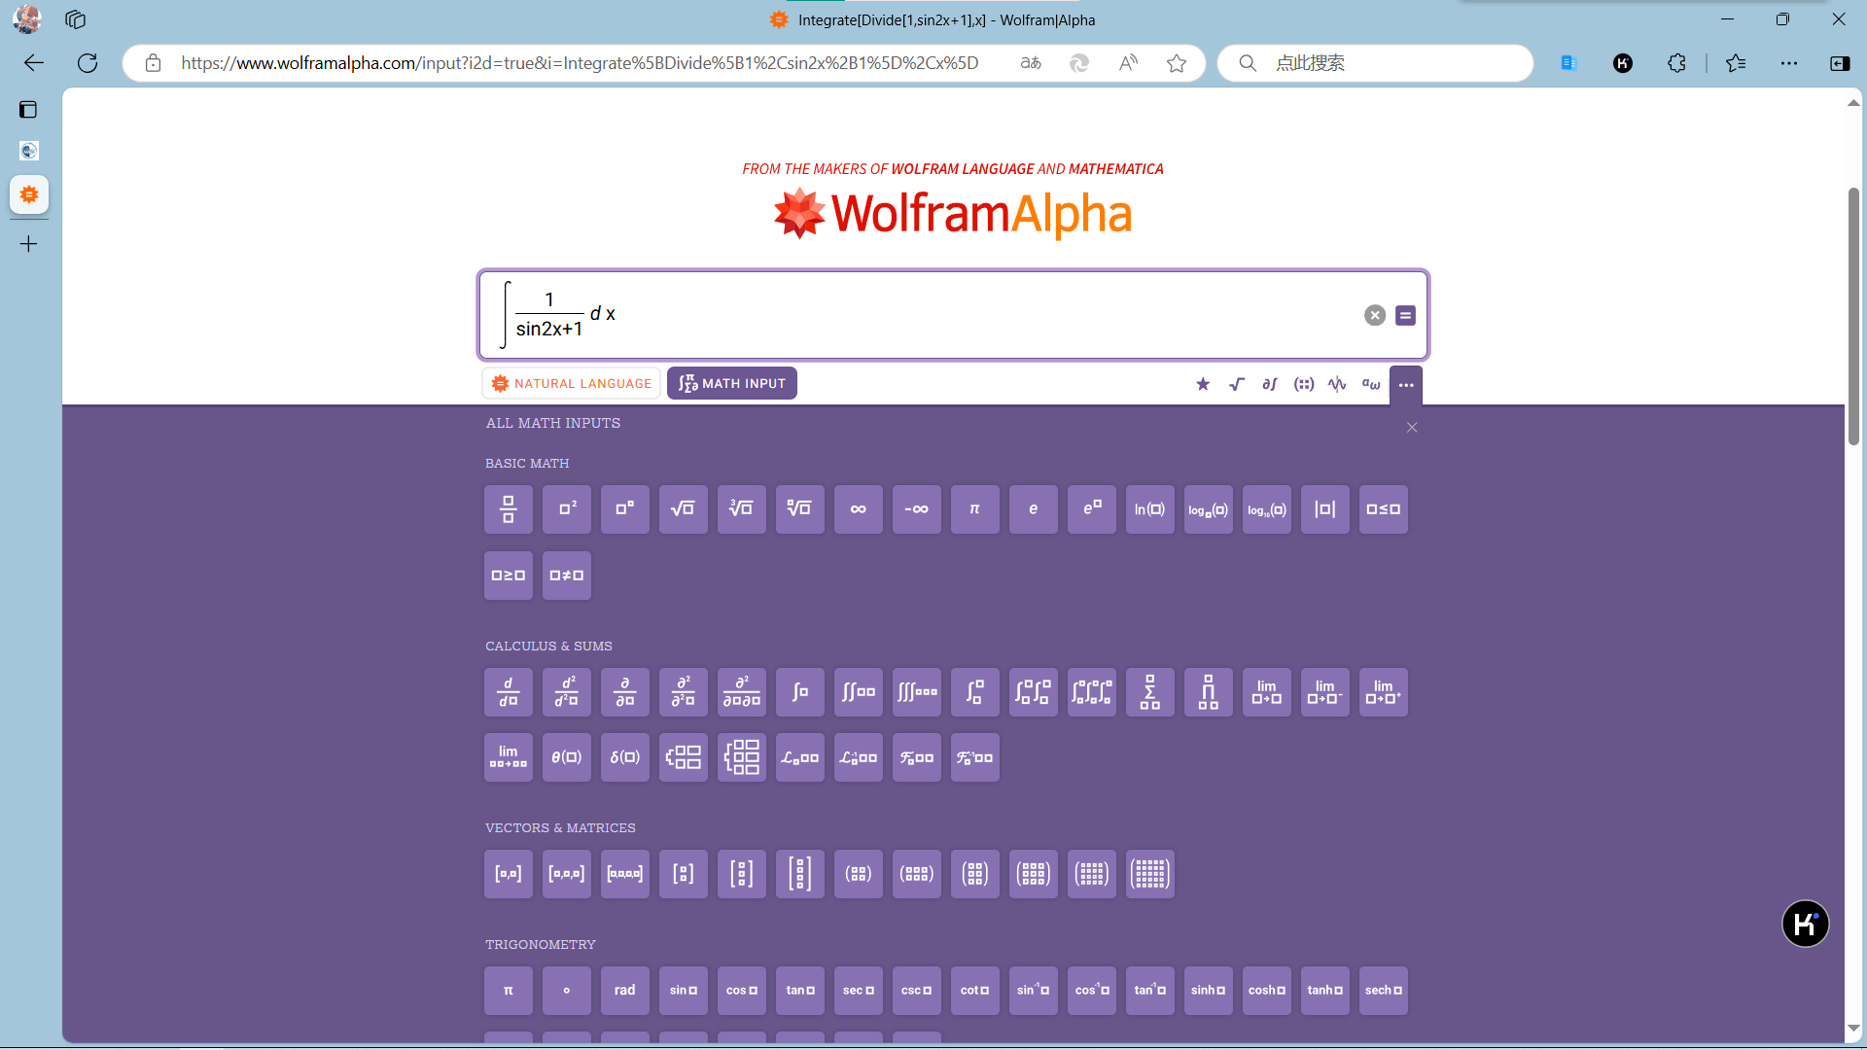Screen dimensions: 1867x1050
Task: Insert the absolute value template
Action: [x=1324, y=509]
